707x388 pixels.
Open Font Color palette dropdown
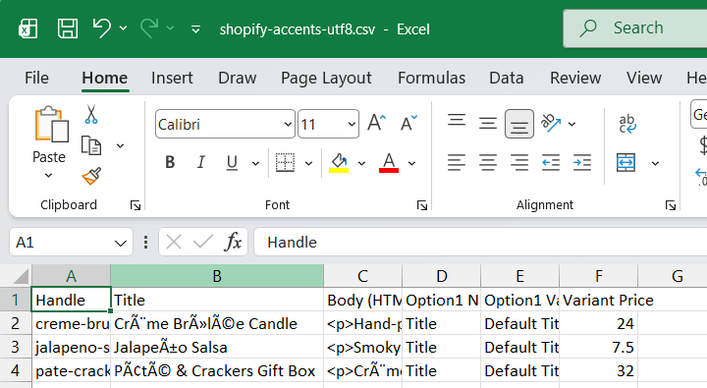411,163
